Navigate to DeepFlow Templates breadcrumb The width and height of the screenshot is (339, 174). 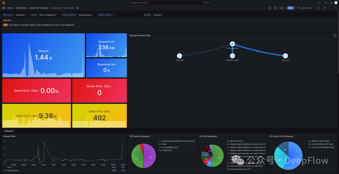[39, 8]
